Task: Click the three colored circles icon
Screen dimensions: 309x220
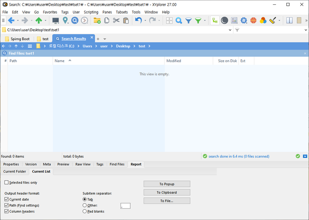Action: 263,20
